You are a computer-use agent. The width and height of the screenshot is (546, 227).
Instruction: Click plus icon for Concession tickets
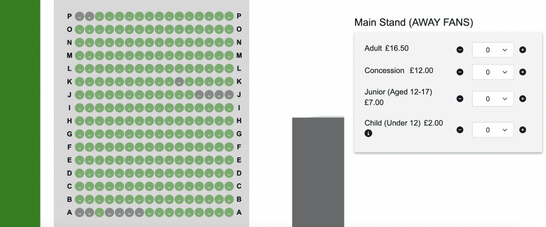[523, 72]
